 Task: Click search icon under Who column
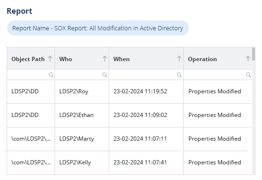[105, 75]
